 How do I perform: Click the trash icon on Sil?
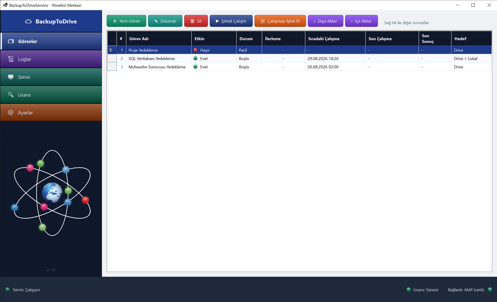coord(192,21)
